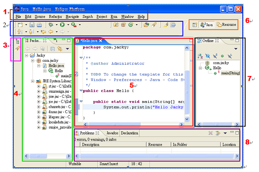Viewport: 259px width, 172px height.
Task: Open the Project menu
Action: pos(102,17)
